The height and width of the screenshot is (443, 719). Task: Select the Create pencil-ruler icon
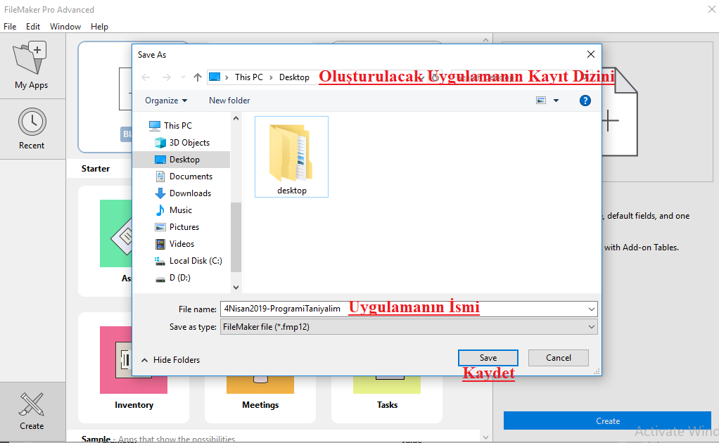coord(32,405)
